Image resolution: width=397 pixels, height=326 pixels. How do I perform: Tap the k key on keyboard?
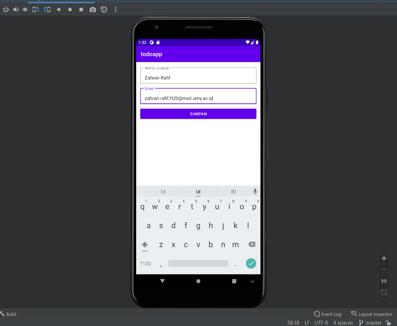pyautogui.click(x=236, y=226)
